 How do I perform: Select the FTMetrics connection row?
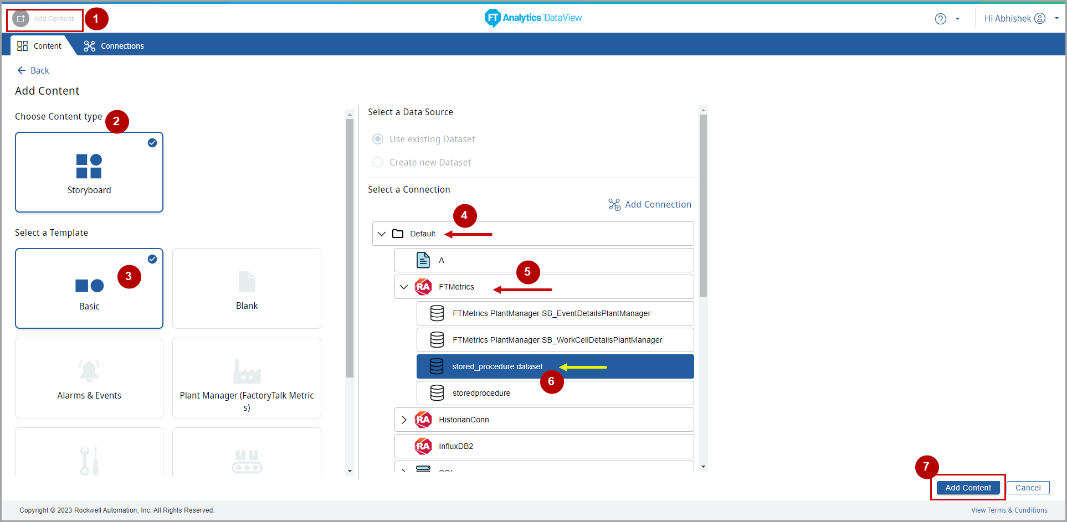click(x=544, y=287)
